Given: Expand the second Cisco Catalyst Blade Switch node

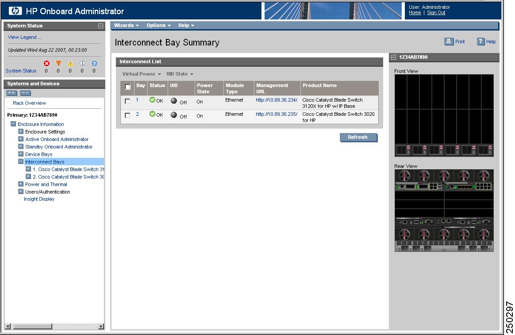Looking at the screenshot, I should (28, 177).
